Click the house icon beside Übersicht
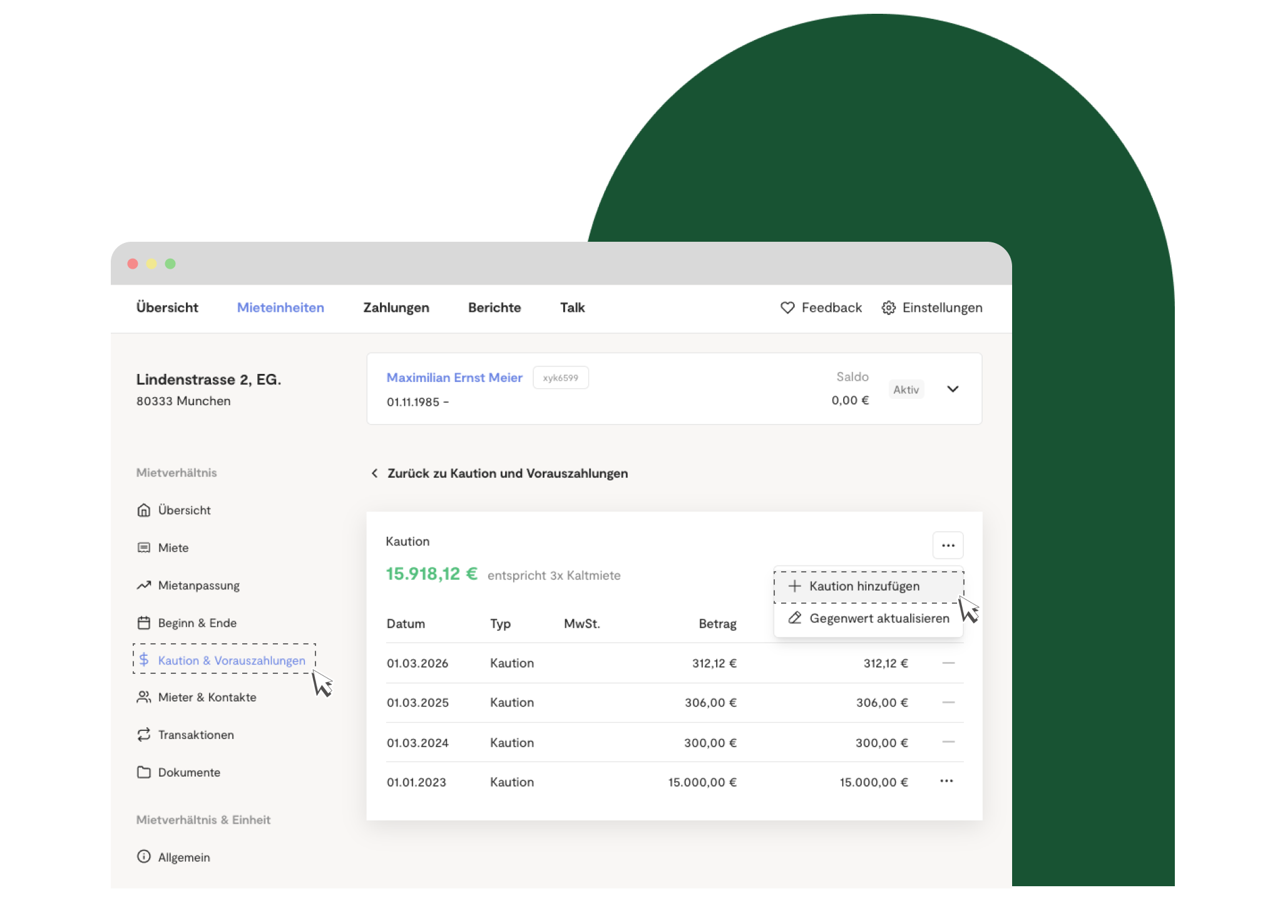The image size is (1285, 900). coord(144,510)
